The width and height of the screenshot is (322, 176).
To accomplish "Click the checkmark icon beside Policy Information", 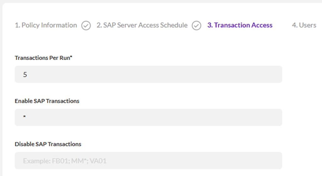I will pyautogui.click(x=86, y=25).
